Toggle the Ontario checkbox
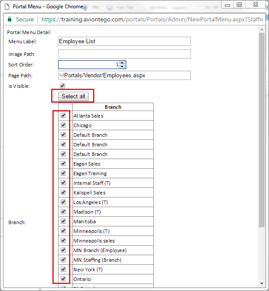This screenshot has width=269, height=291. (63, 279)
